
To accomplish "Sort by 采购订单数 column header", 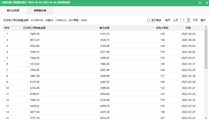I will [162, 28].
